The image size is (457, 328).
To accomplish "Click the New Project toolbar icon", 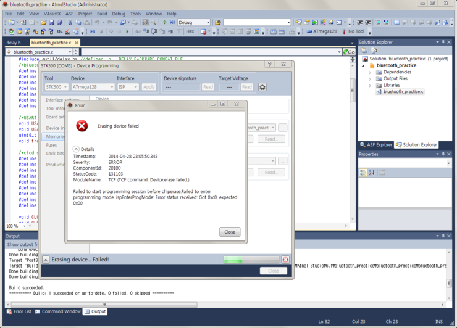I will 11,22.
